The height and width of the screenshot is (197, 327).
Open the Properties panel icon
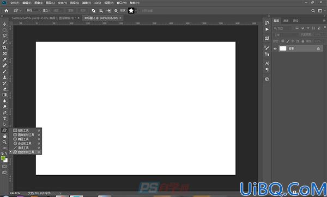(267, 38)
